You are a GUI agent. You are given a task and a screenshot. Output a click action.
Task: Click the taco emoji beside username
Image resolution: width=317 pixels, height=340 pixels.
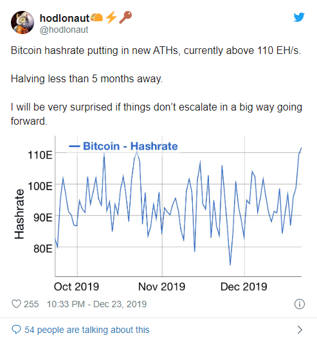pyautogui.click(x=96, y=17)
